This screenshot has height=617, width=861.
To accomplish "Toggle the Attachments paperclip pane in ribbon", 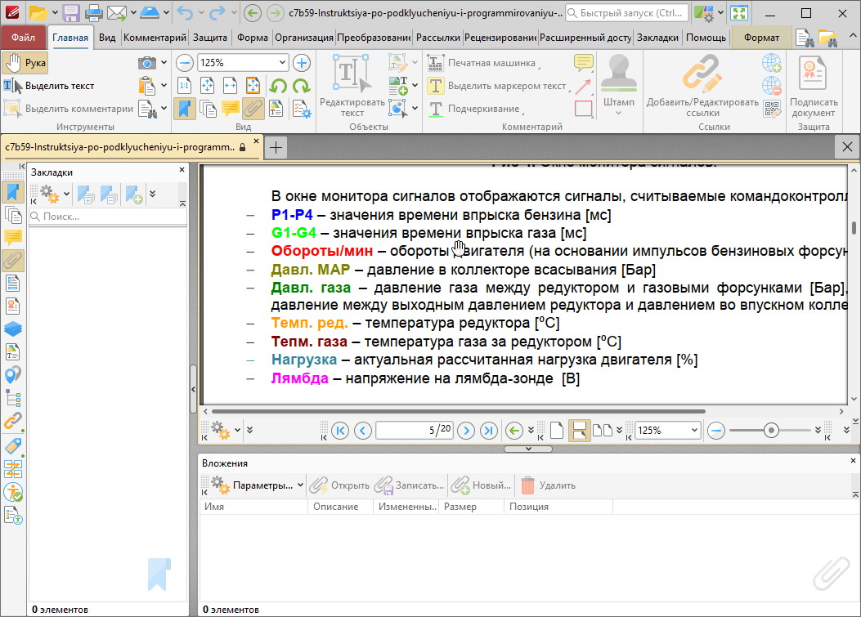I will pyautogui.click(x=253, y=108).
